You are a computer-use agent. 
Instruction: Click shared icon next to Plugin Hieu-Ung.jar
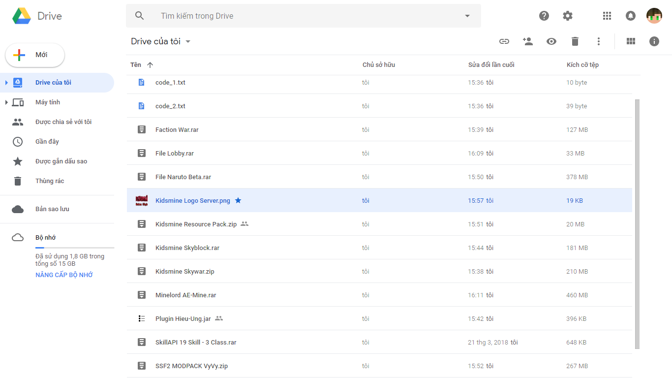pos(219,318)
